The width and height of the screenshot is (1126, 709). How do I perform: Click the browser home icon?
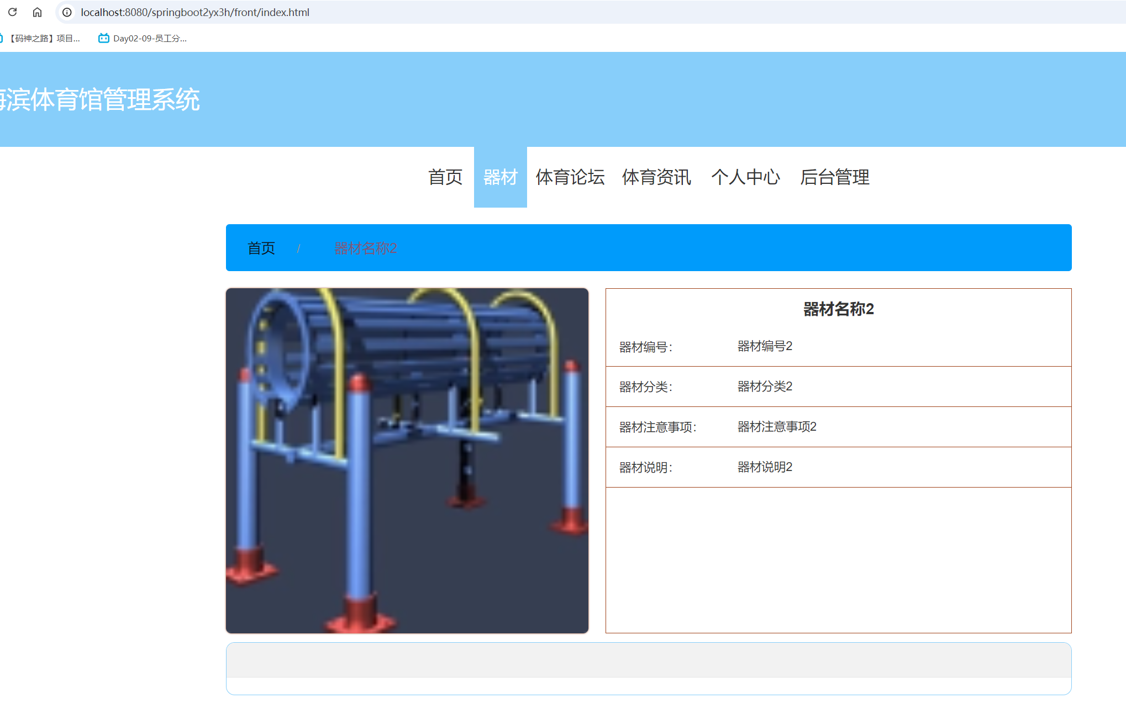pos(37,12)
